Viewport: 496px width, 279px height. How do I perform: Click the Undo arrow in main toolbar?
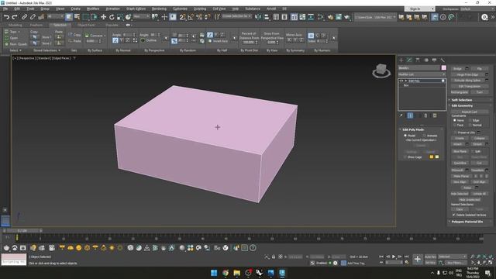point(6,17)
